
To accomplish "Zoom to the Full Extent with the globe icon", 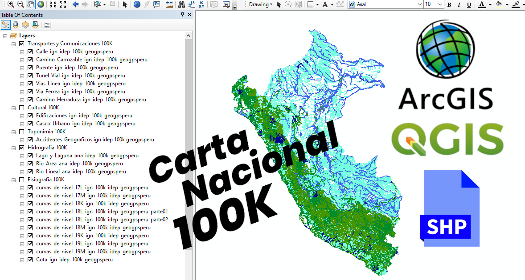I will pos(41,5).
